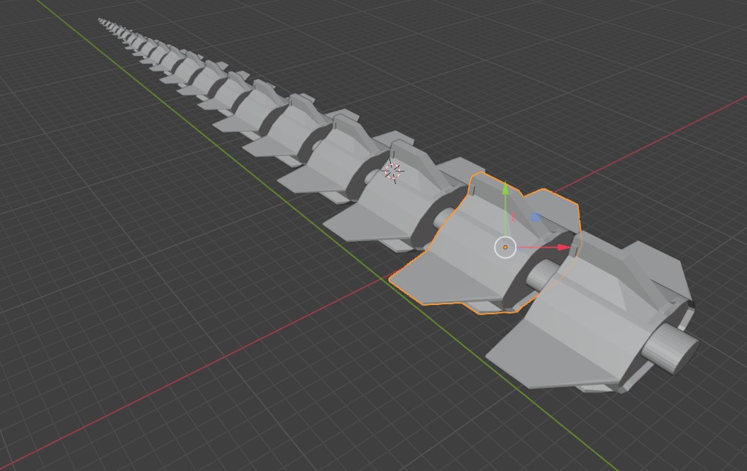This screenshot has width=747, height=471.
Task: Click the orange origin dot of selected object
Action: pos(505,248)
